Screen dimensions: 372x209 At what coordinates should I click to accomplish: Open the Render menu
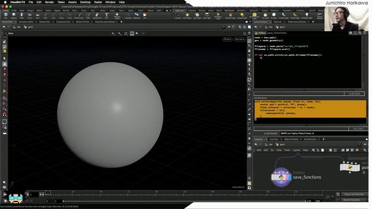click(49, 2)
